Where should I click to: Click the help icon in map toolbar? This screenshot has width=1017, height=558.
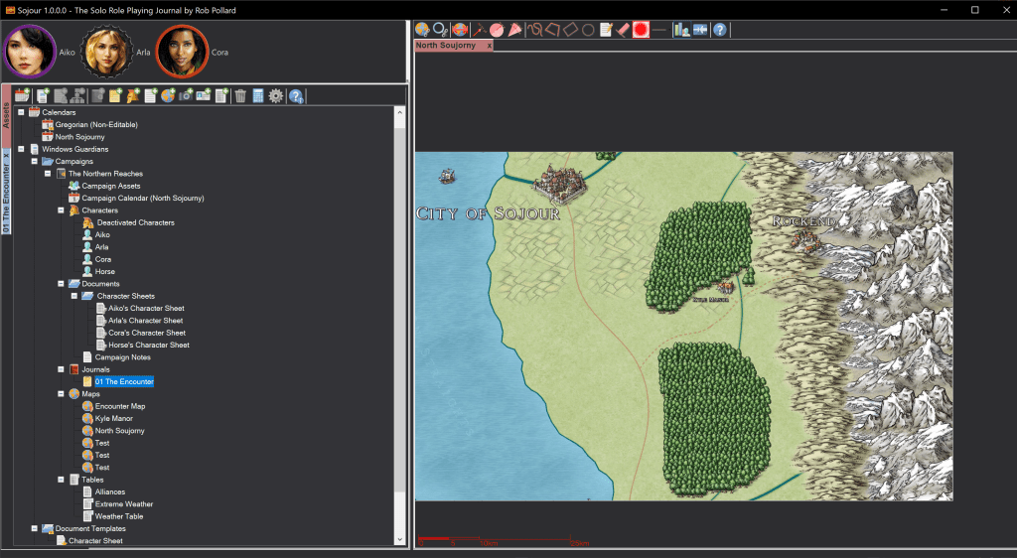(720, 30)
